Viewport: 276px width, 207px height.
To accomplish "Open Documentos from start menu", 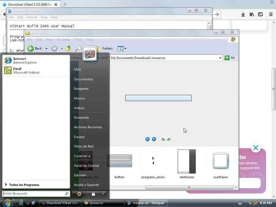I will pos(84,79).
